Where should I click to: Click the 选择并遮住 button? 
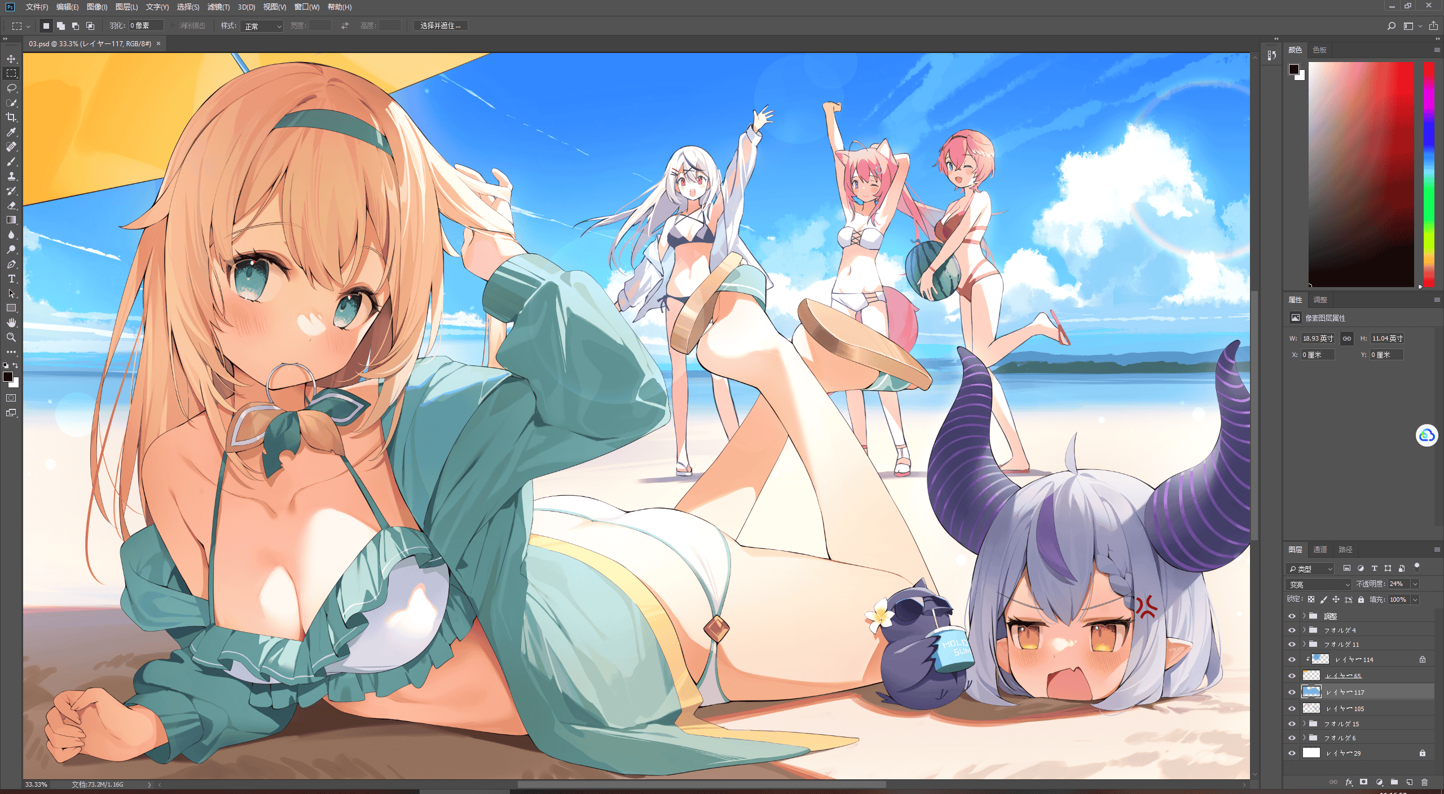pyautogui.click(x=441, y=26)
